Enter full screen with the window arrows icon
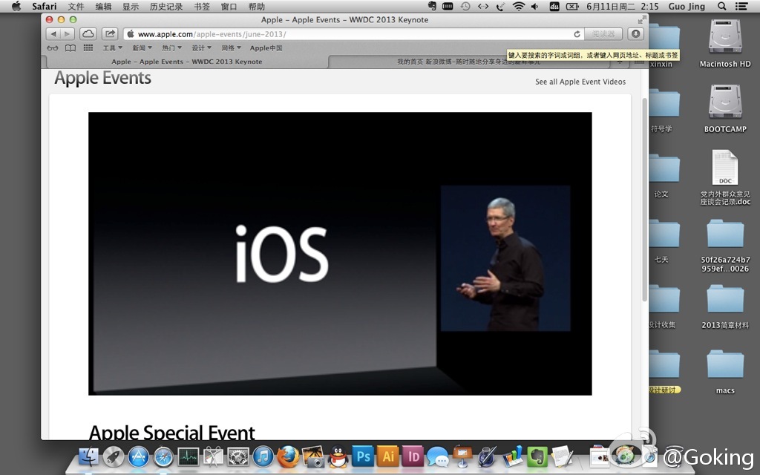Viewport: 760px width, 475px height. (x=642, y=20)
